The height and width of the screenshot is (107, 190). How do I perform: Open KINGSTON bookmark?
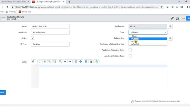tap(25, 12)
